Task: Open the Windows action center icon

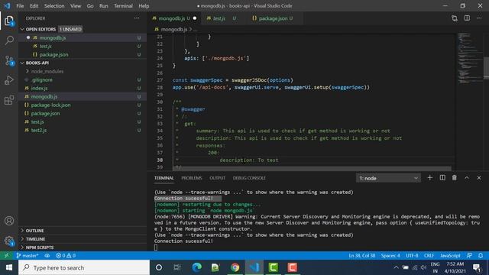Action: pyautogui.click(x=477, y=267)
